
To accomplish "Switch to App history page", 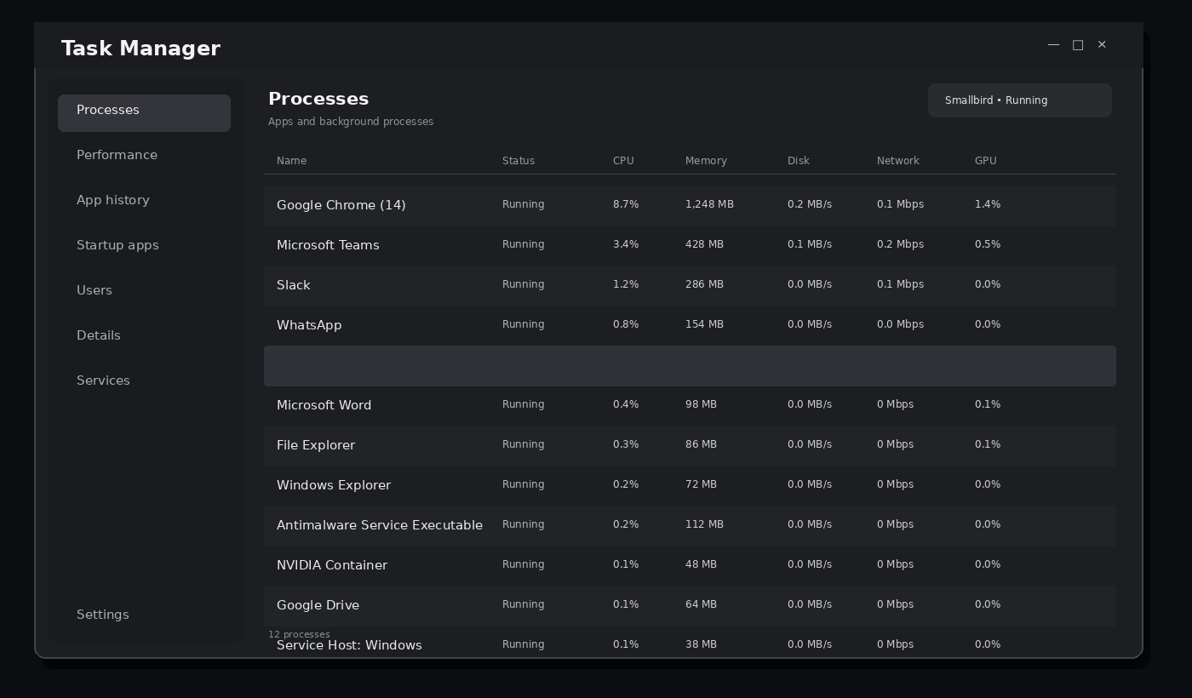I will click(144, 200).
